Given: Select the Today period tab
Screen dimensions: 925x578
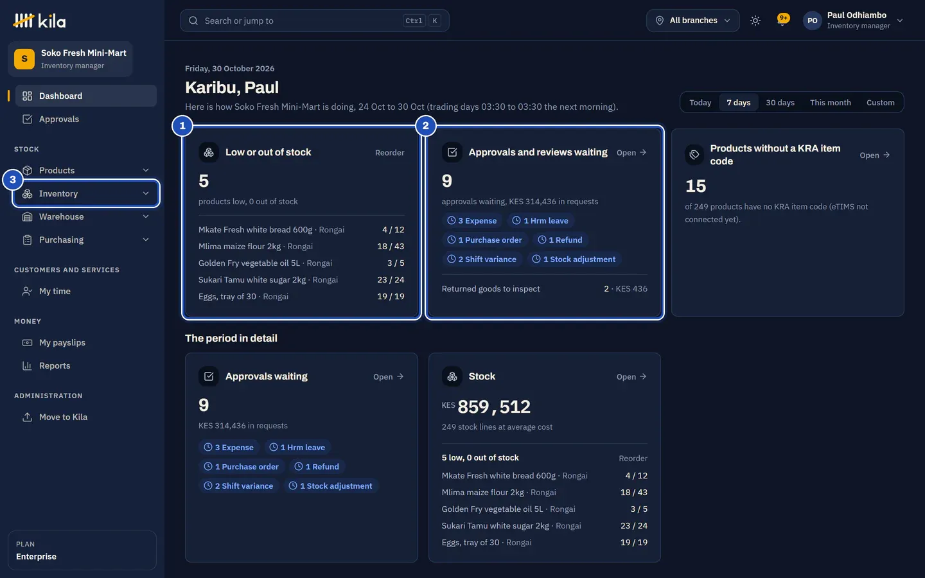Looking at the screenshot, I should tap(700, 103).
